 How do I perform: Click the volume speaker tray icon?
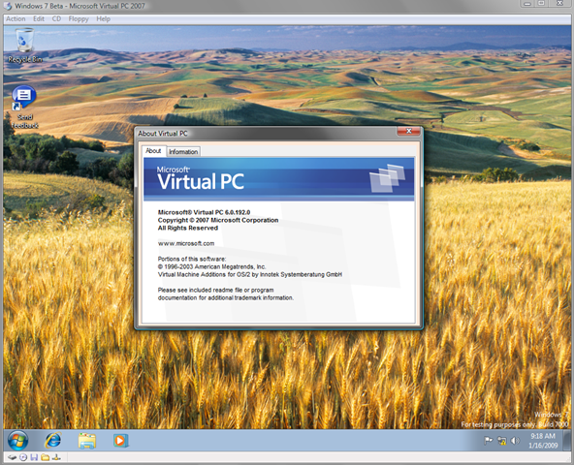point(515,441)
